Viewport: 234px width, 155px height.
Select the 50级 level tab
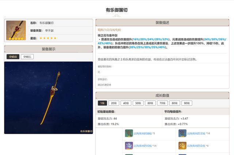point(138,103)
